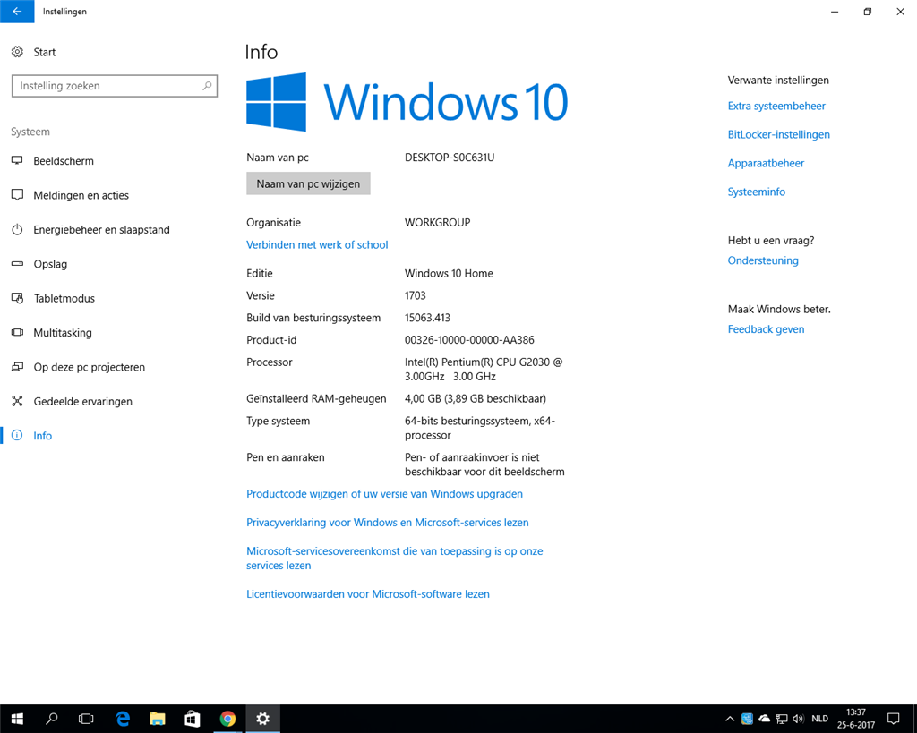Focus the 'Instelling zoeken' search box
917x733 pixels.
pyautogui.click(x=115, y=86)
